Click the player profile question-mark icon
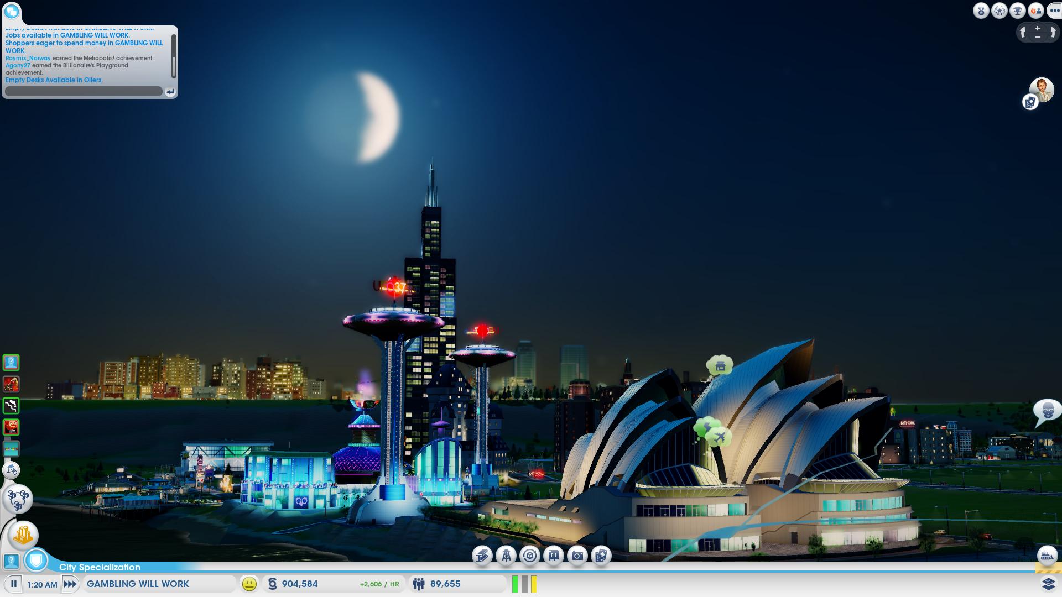This screenshot has height=597, width=1062. pos(11,562)
